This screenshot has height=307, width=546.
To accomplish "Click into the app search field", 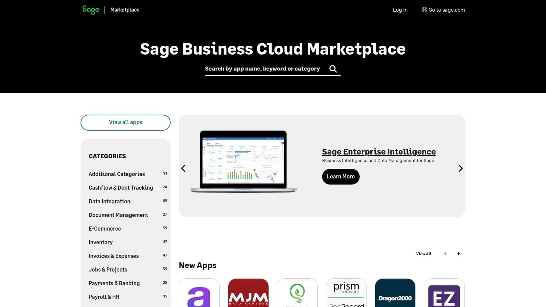I will pos(262,69).
